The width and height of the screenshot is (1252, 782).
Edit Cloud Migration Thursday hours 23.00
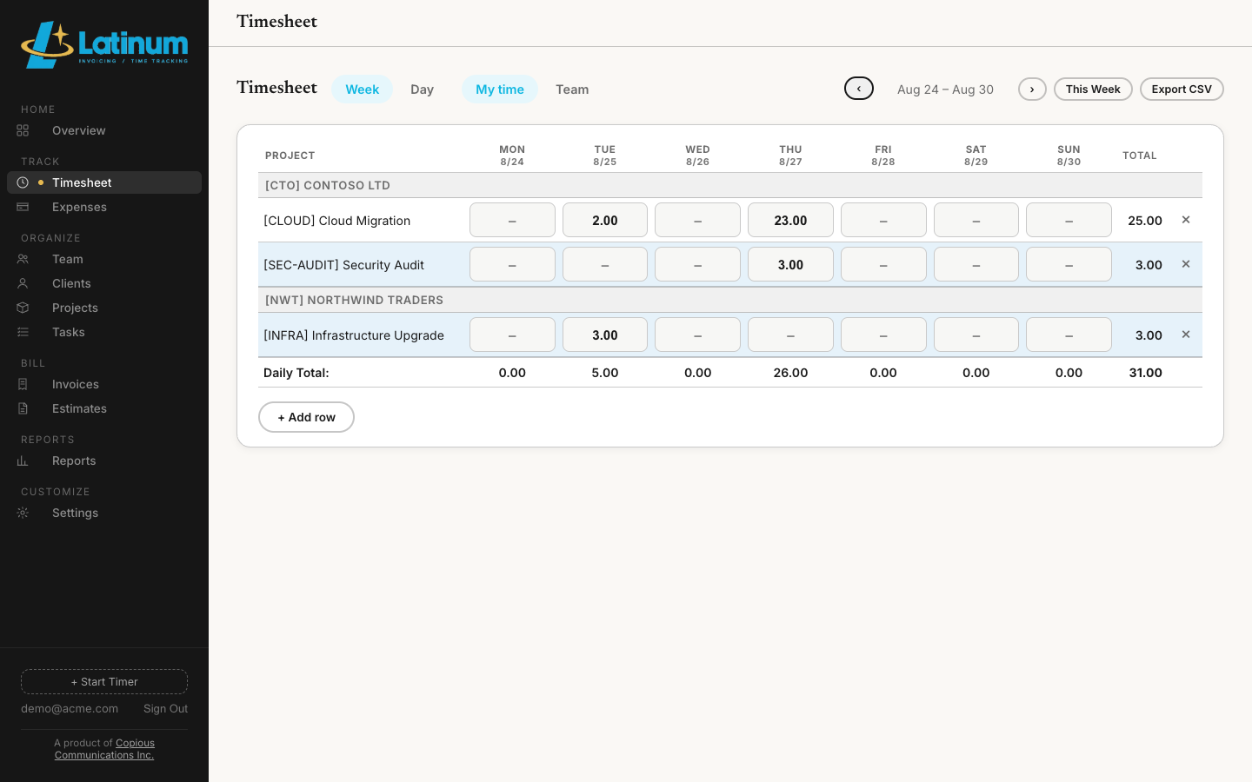[790, 220]
